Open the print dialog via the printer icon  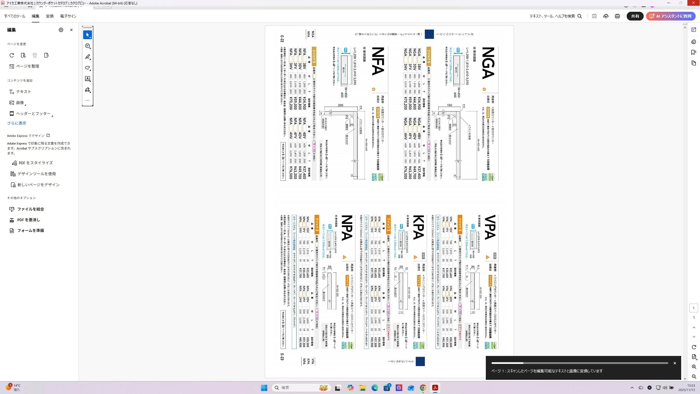coord(617,16)
